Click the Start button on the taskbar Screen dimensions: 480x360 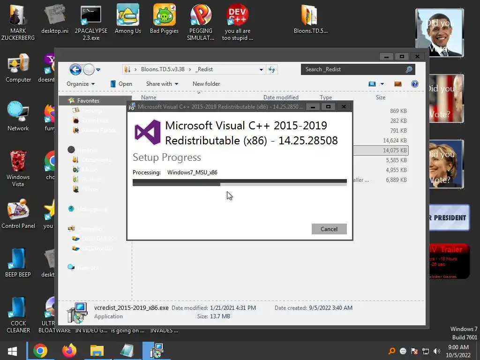click(13, 351)
